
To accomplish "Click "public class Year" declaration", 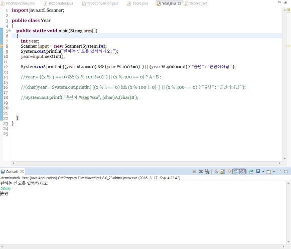I will [x=31, y=21].
